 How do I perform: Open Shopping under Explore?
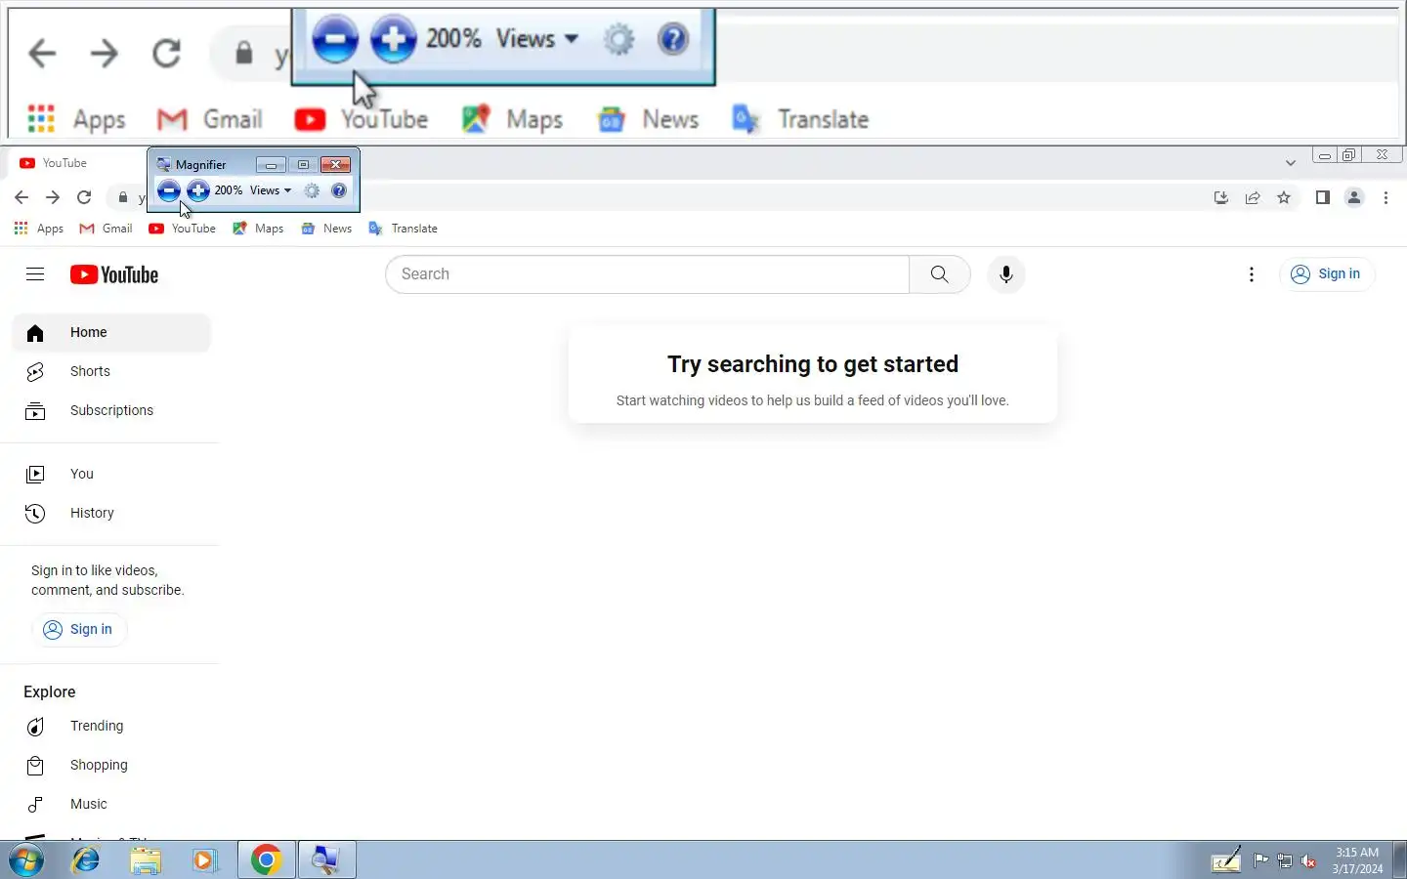click(x=111, y=765)
